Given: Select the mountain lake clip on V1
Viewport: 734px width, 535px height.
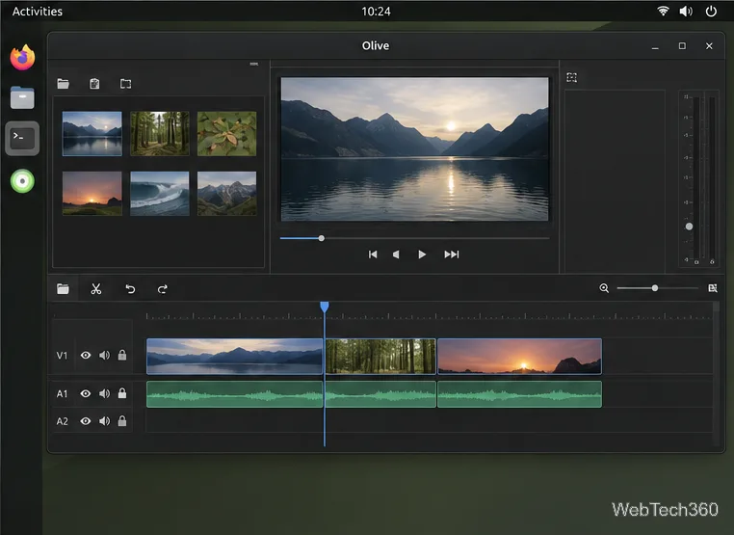Looking at the screenshot, I should click(234, 356).
